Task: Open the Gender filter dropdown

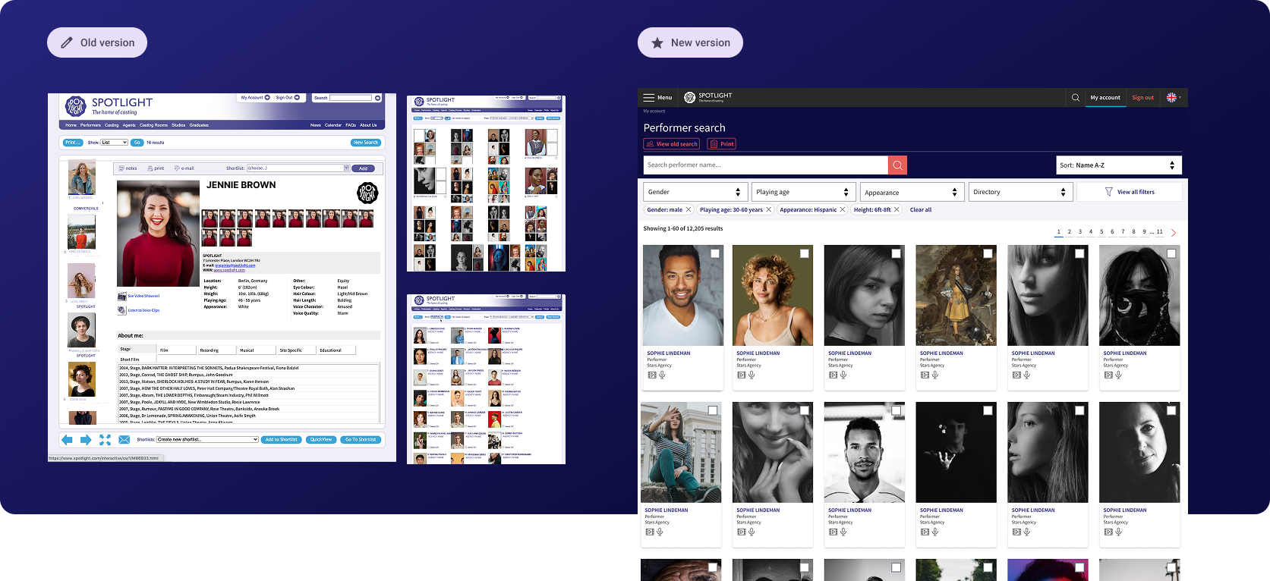Action: click(695, 192)
